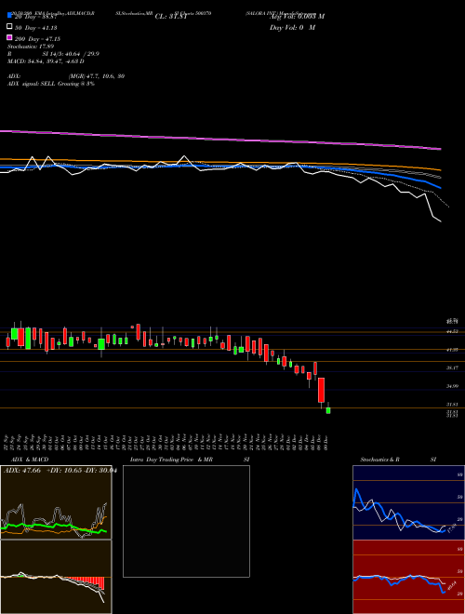Viewport: 465px width, 614px height.
Task: Click the 'Intra Day Trading Price & MR' title
Action: [x=171, y=460]
